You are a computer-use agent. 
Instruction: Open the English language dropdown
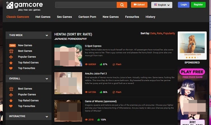162,5
